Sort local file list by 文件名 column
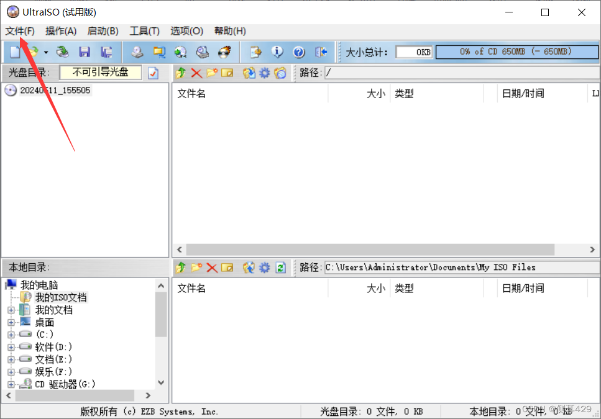Image resolution: width=601 pixels, height=419 pixels. coord(250,288)
